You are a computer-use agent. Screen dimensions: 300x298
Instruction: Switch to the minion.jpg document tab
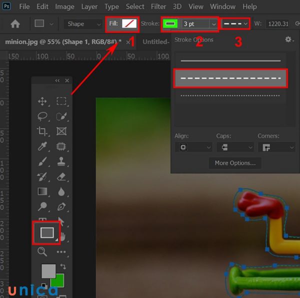(x=62, y=42)
